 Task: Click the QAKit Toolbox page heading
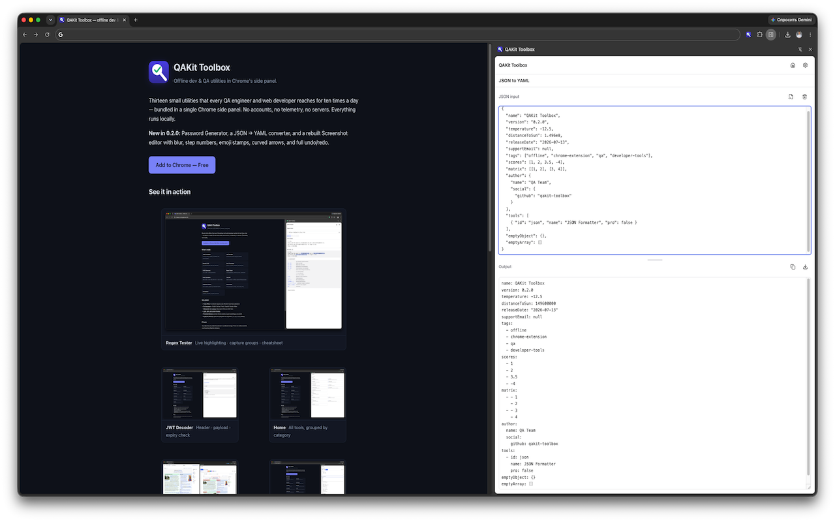pyautogui.click(x=202, y=67)
